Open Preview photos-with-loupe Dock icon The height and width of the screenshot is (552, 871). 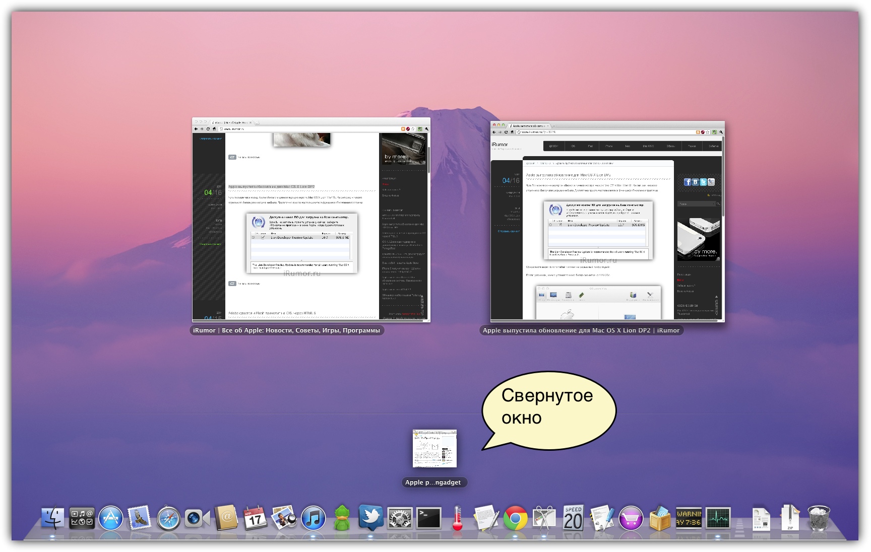284,518
